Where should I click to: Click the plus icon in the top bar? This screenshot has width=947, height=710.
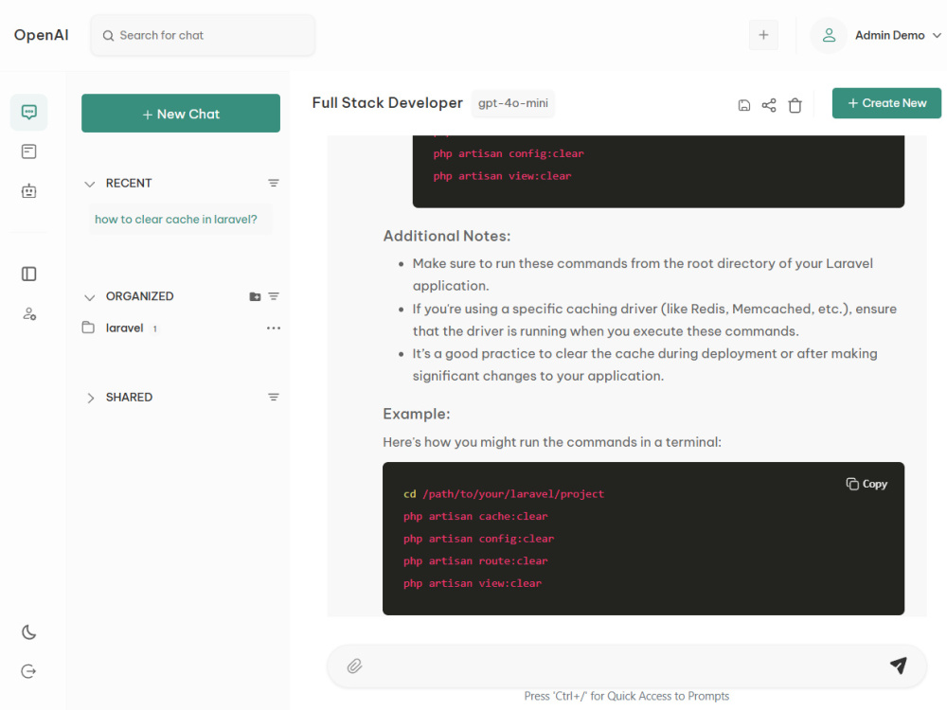(x=763, y=35)
